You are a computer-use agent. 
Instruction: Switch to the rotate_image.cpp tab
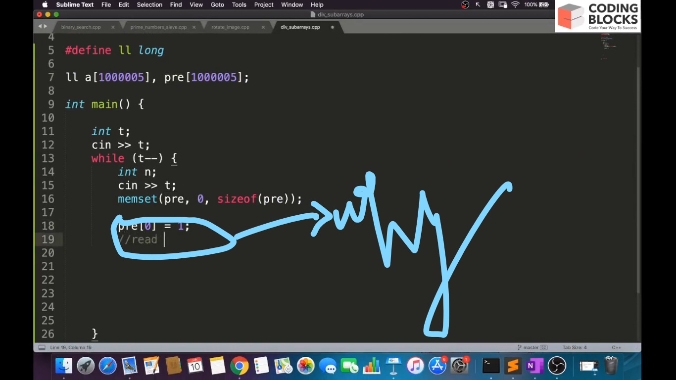(x=230, y=27)
